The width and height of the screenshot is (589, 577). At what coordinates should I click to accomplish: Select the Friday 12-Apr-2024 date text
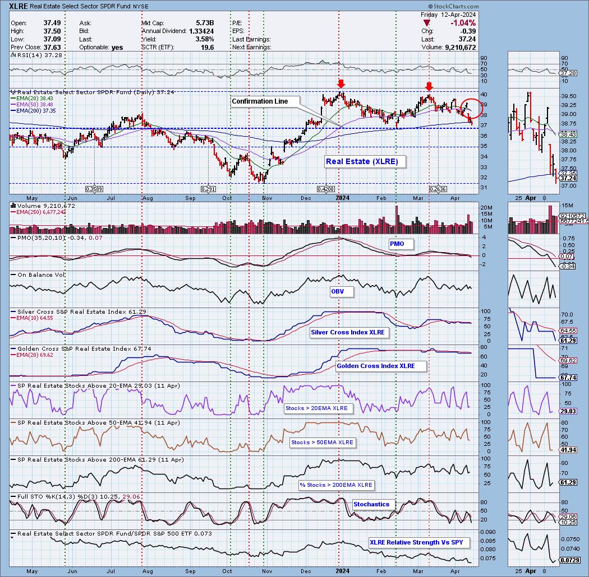point(448,15)
